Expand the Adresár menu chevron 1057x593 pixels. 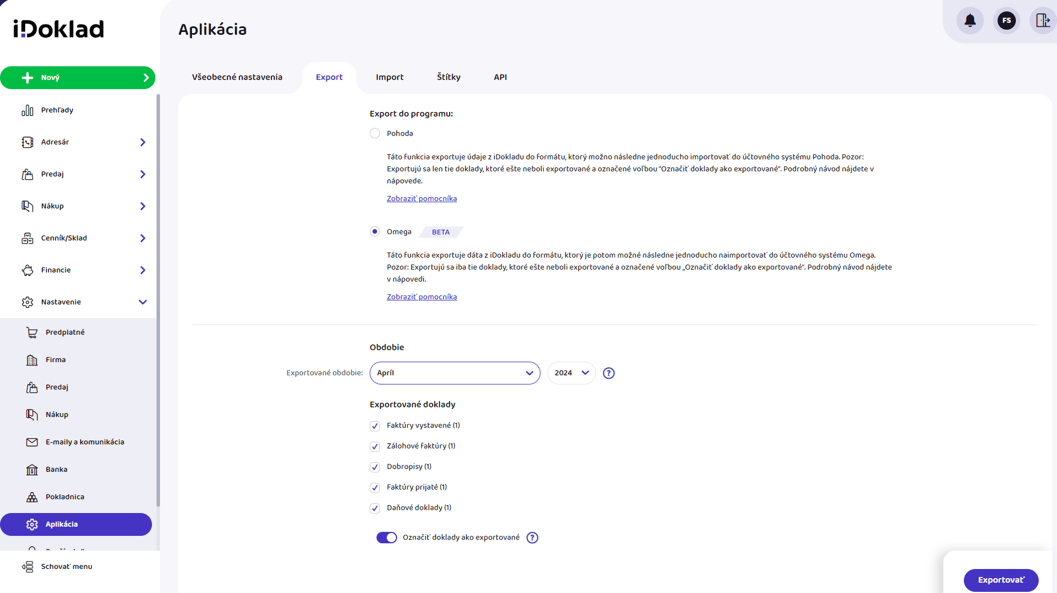(x=143, y=142)
